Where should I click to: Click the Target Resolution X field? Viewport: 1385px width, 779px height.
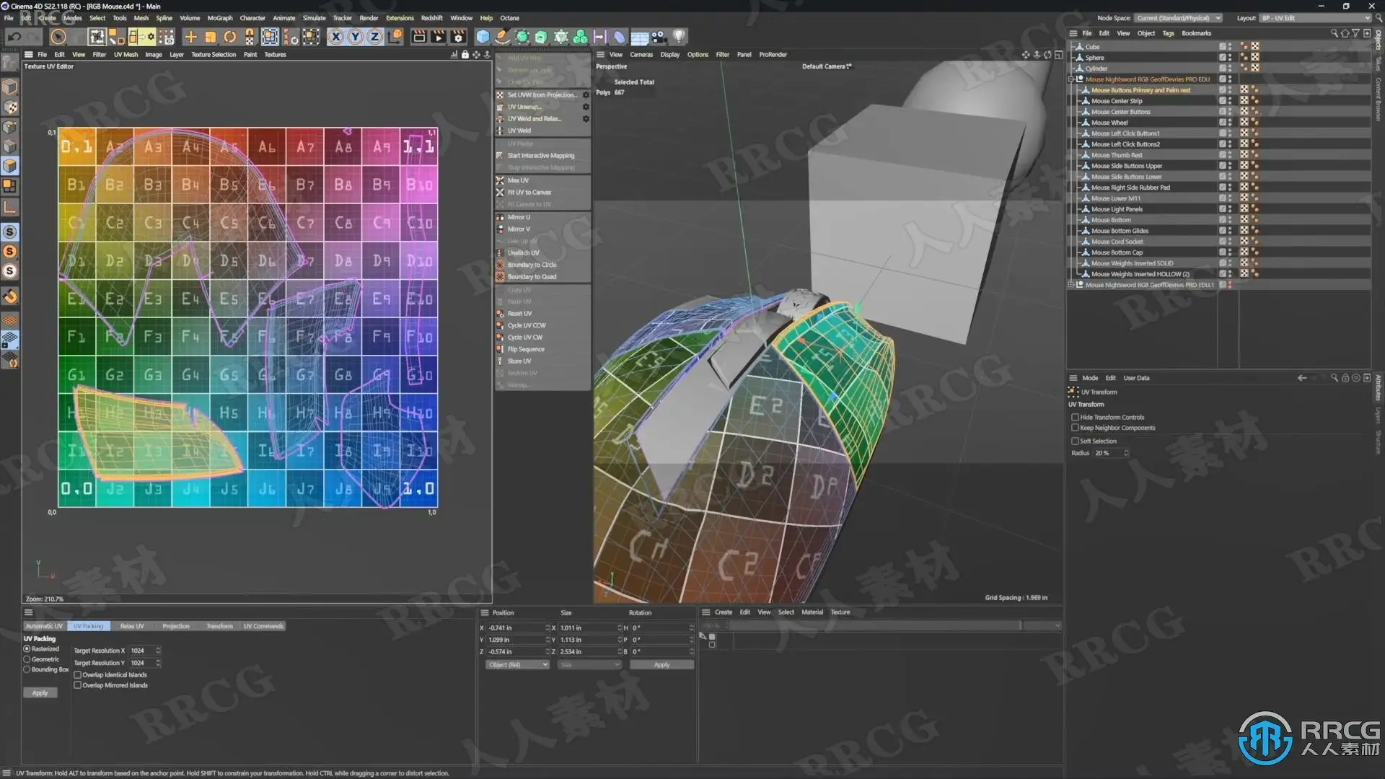(141, 651)
